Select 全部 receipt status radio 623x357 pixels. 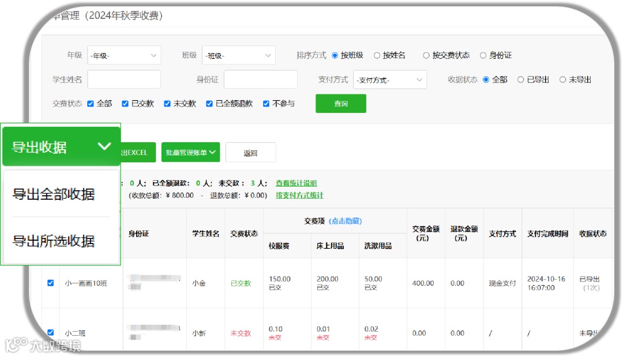pos(486,79)
